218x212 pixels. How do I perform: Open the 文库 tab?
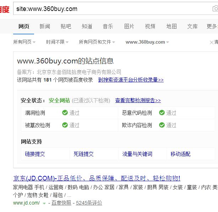(192, 26)
